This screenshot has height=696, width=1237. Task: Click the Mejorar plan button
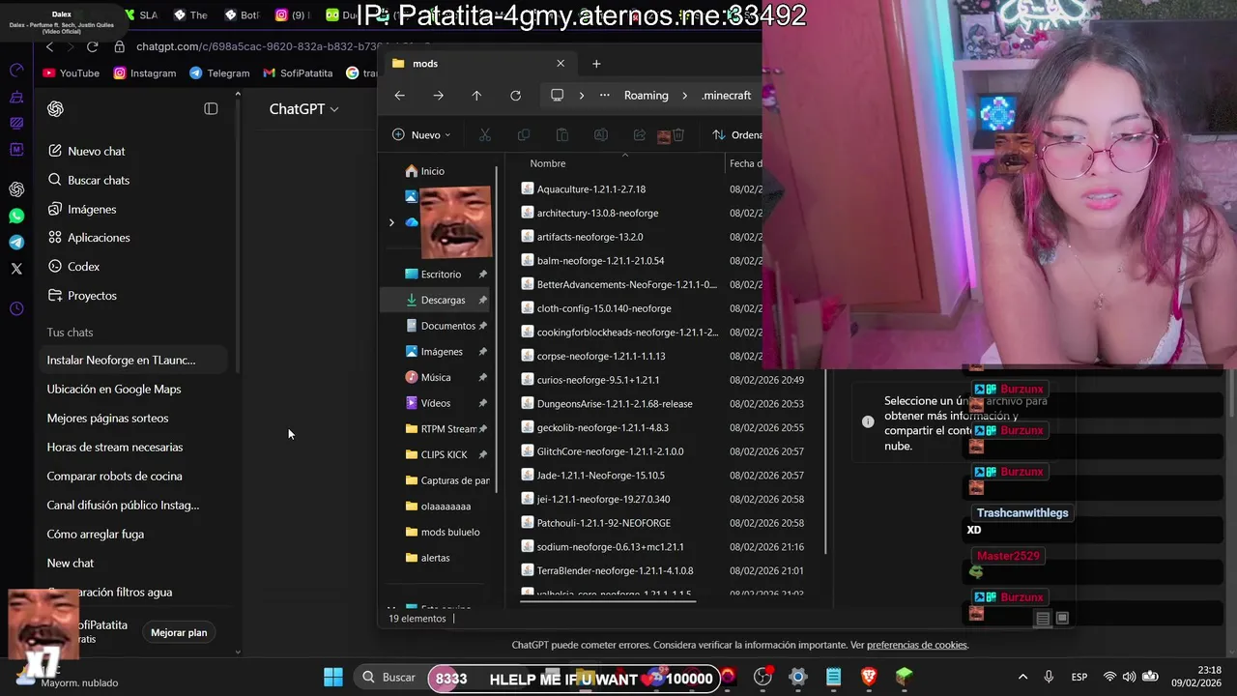point(179,632)
